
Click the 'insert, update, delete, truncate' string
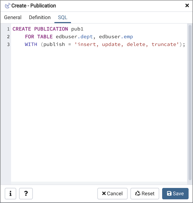click(x=127, y=44)
